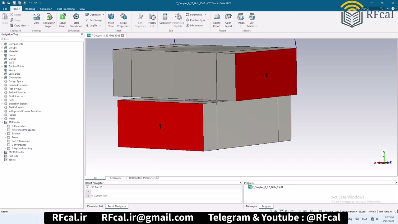
Task: Open the VBA Macros dropdown arrow
Action: (257, 26)
